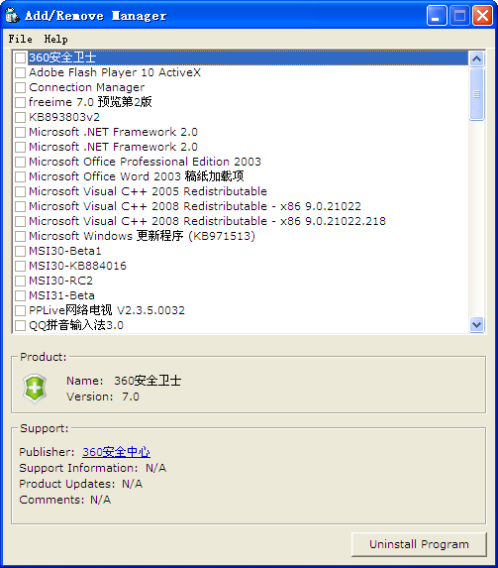This screenshot has height=568, width=498.
Task: Click the green shield product icon
Action: tap(35, 389)
